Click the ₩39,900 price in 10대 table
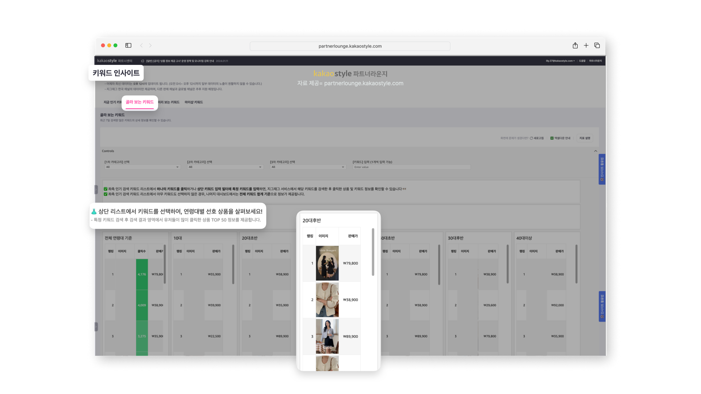This screenshot has width=701, height=394. click(214, 305)
